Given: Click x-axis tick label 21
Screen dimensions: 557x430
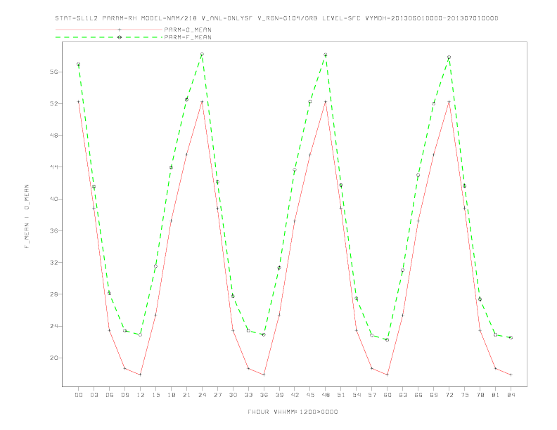Looking at the screenshot, I should pyautogui.click(x=186, y=395).
